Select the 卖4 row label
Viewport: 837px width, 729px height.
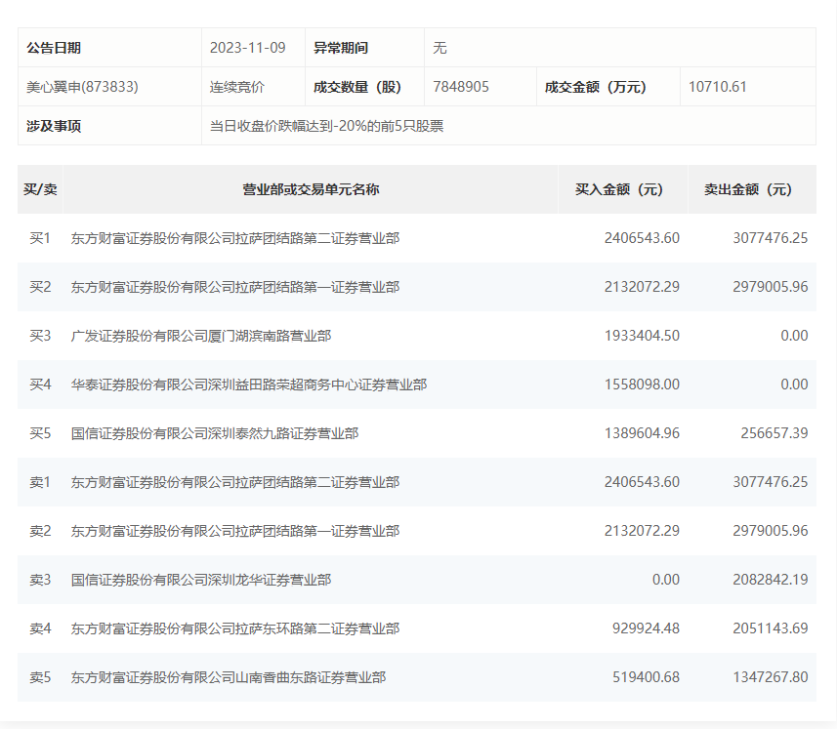40,628
